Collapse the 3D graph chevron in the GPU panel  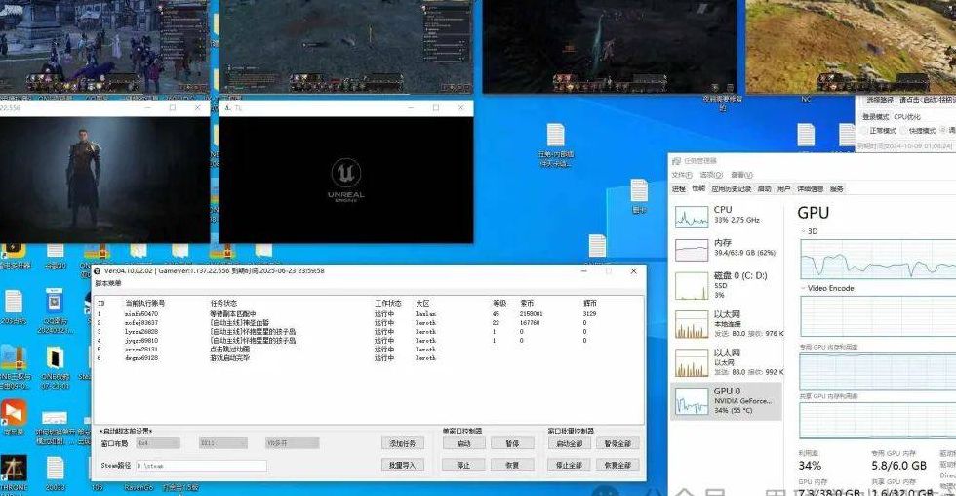[805, 231]
